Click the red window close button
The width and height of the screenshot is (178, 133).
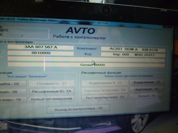(167, 27)
